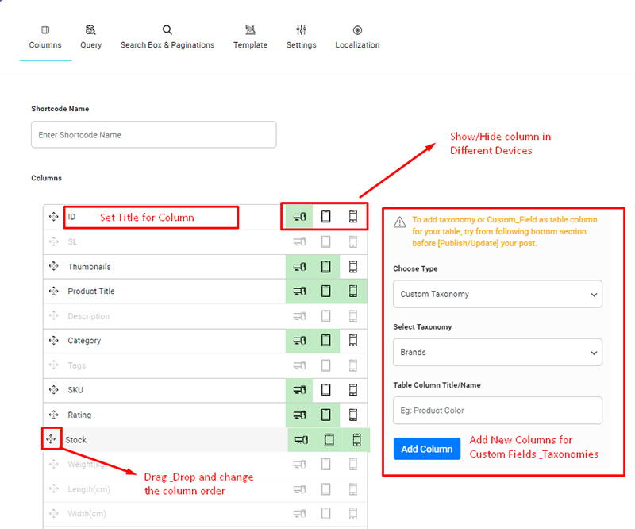
Task: Click the drag handle next to Thumbnails
Action: 53,267
